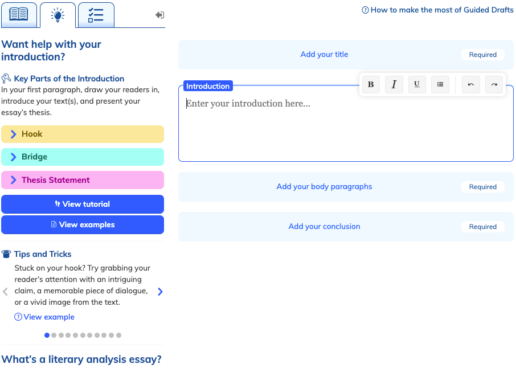Click the key icon beside Key Parts
Viewport: 516px width, 368px height.
6,79
